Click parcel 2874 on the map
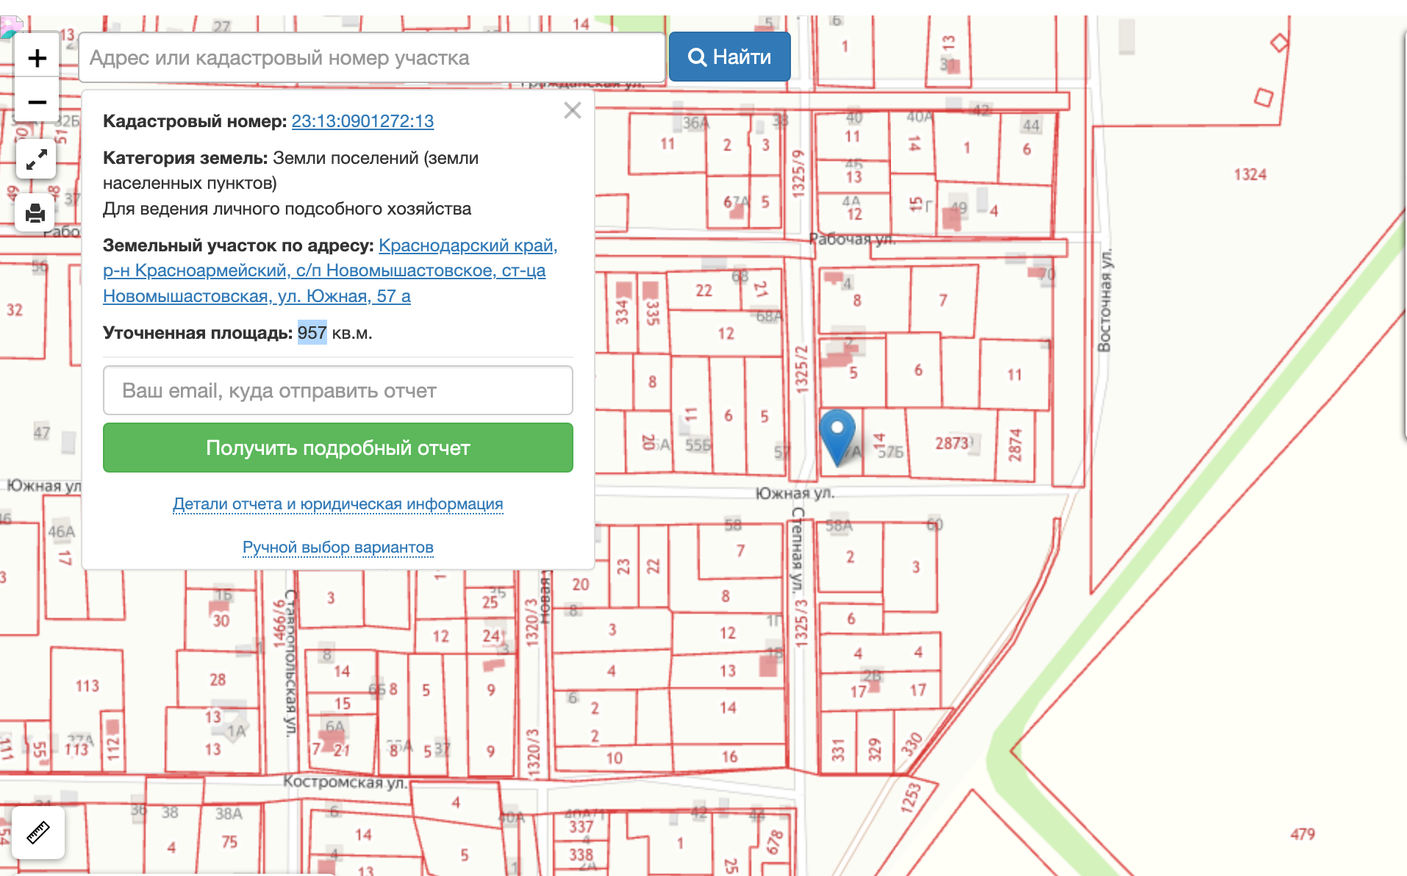The image size is (1407, 876). [x=1015, y=444]
